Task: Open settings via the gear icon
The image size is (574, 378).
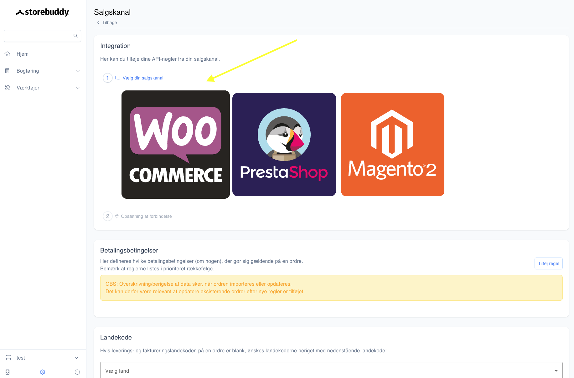Action: 43,372
